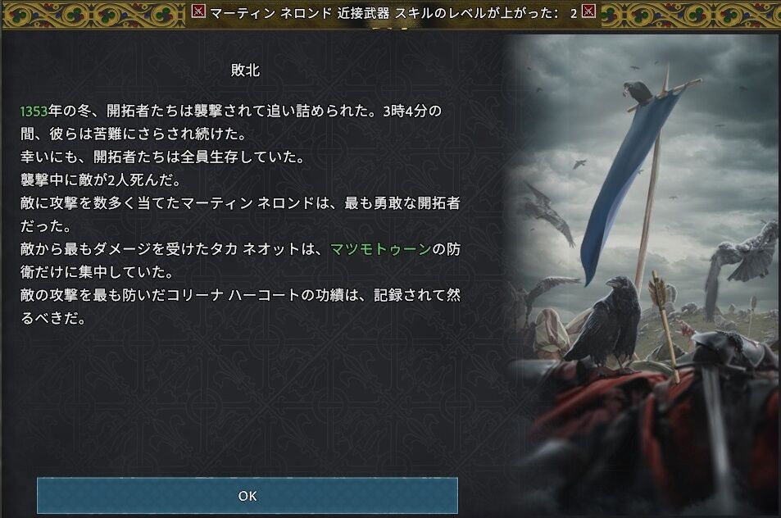Image resolution: width=781 pixels, height=518 pixels.
Task: Click the line stating two enemies died
Action: point(100,179)
